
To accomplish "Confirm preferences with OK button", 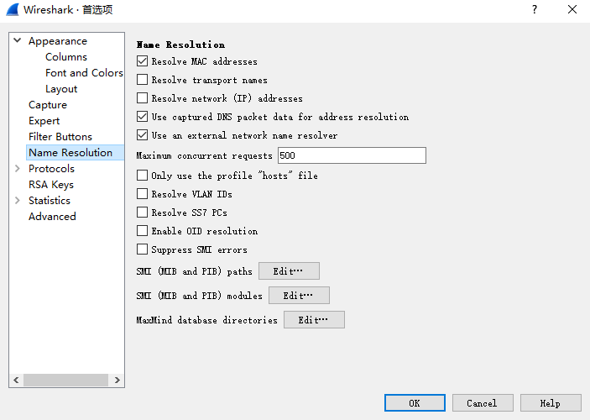I will click(415, 403).
